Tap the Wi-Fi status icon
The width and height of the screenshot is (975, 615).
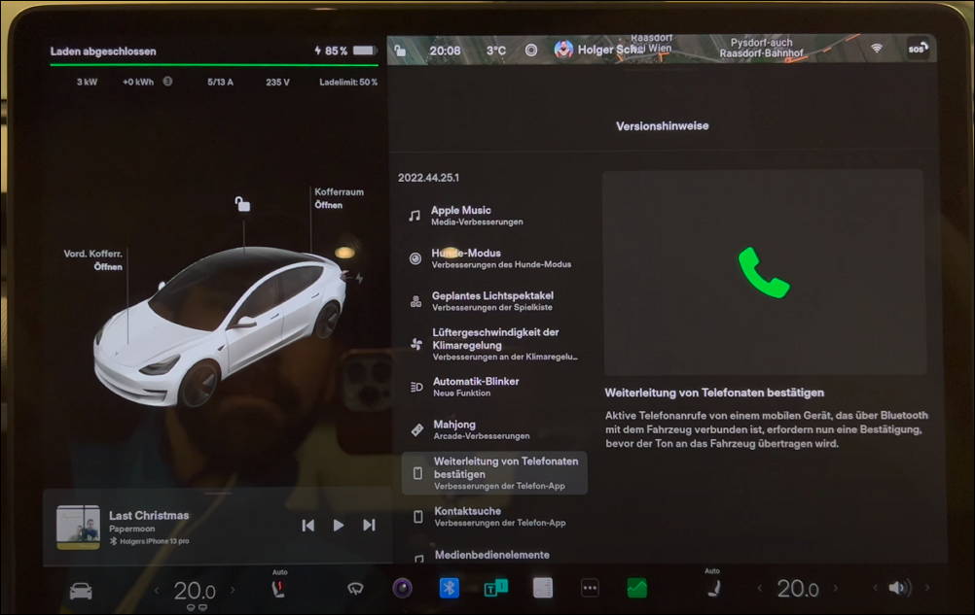pyautogui.click(x=876, y=49)
